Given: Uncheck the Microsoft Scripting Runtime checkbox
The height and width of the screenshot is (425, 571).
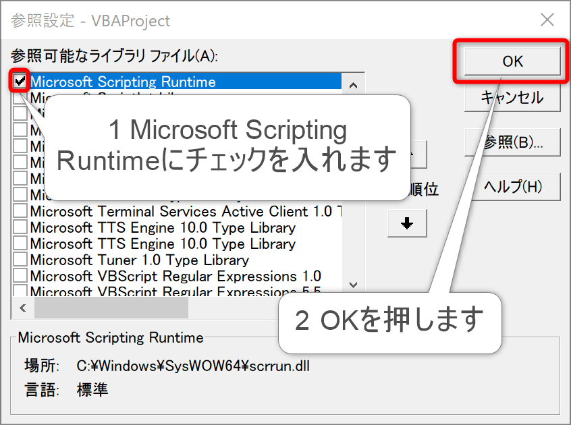Looking at the screenshot, I should tap(20, 82).
